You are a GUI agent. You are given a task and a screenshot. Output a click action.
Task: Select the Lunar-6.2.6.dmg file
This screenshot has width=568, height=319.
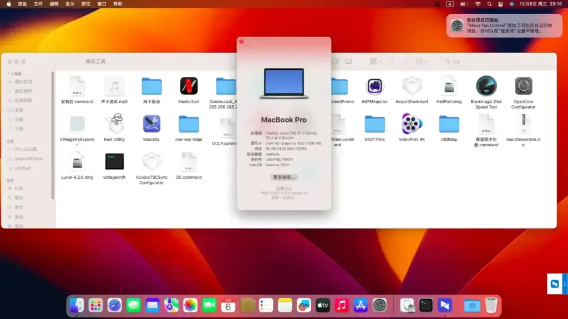(77, 162)
